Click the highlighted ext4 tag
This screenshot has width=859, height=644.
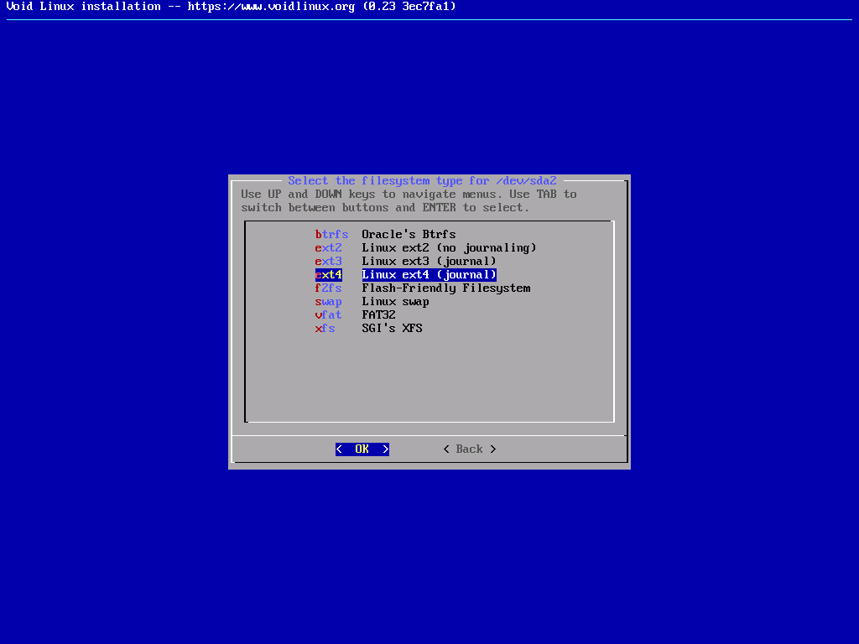[328, 275]
